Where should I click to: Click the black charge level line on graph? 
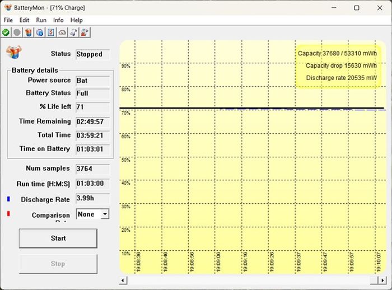(x=251, y=108)
